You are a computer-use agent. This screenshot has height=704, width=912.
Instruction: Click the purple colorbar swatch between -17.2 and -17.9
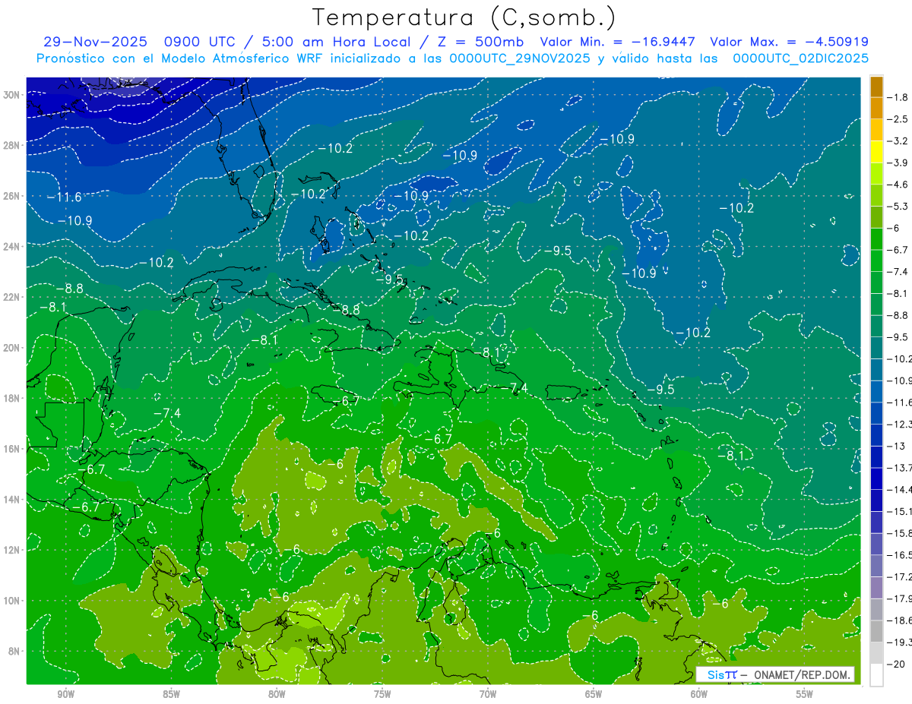coord(876,588)
